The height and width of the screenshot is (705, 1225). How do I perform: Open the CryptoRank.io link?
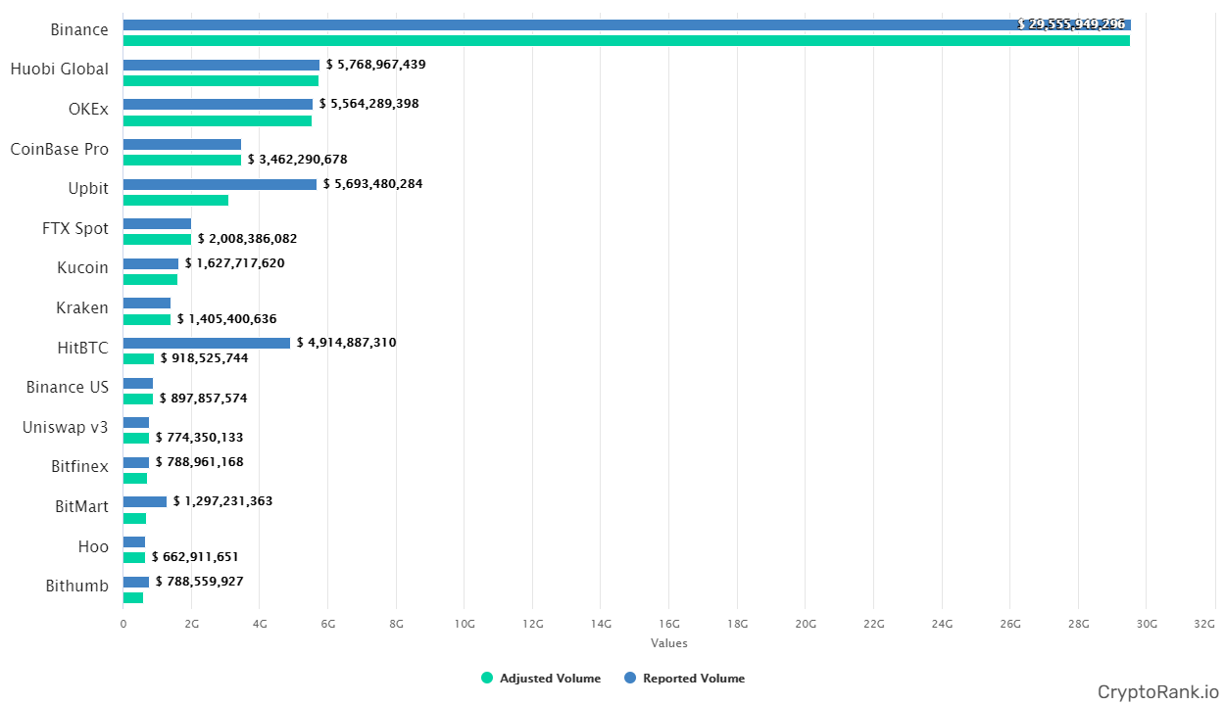pos(1157,691)
